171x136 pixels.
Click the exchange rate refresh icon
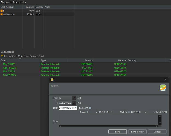pyautogui.click(x=129, y=112)
